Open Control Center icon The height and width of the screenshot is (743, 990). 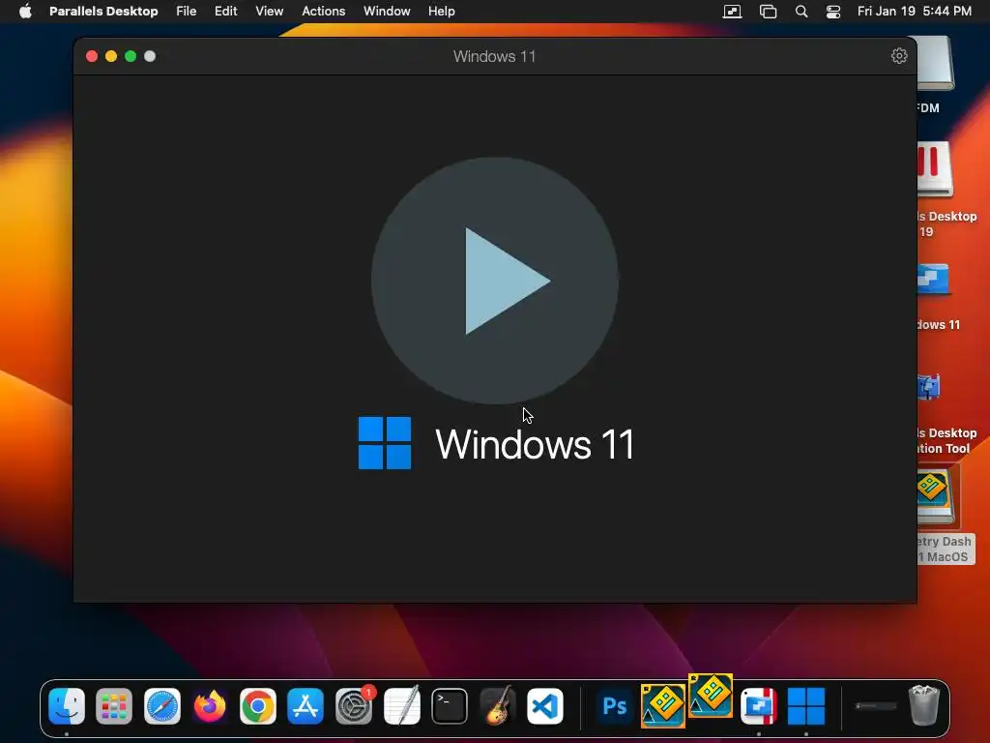[x=833, y=12]
